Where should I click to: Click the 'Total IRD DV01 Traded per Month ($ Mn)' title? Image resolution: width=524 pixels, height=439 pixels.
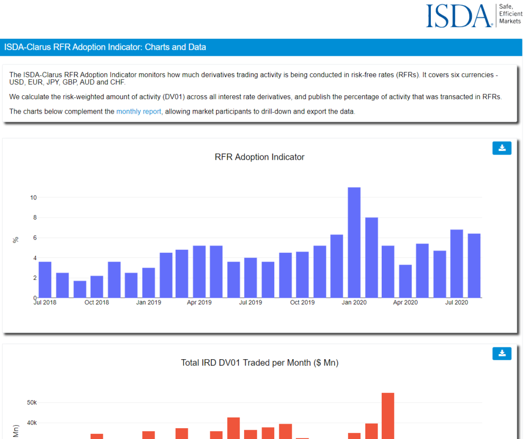259,363
